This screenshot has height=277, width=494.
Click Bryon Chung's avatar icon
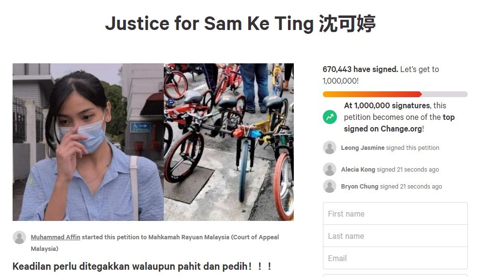click(x=330, y=186)
